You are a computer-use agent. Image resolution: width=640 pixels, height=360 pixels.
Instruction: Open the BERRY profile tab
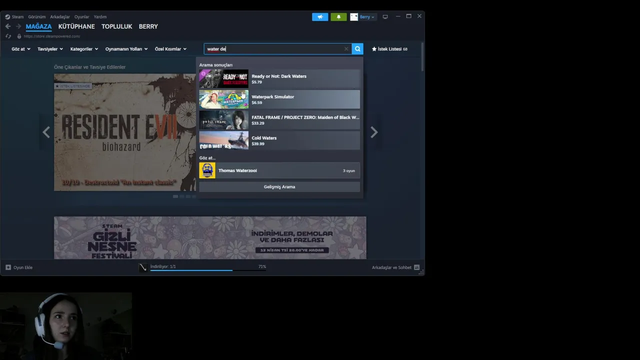[x=148, y=26]
